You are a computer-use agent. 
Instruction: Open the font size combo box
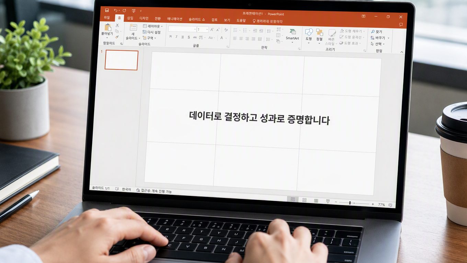tap(203, 30)
